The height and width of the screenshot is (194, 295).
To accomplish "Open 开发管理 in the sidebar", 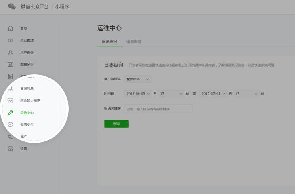I will pyautogui.click(x=27, y=40).
